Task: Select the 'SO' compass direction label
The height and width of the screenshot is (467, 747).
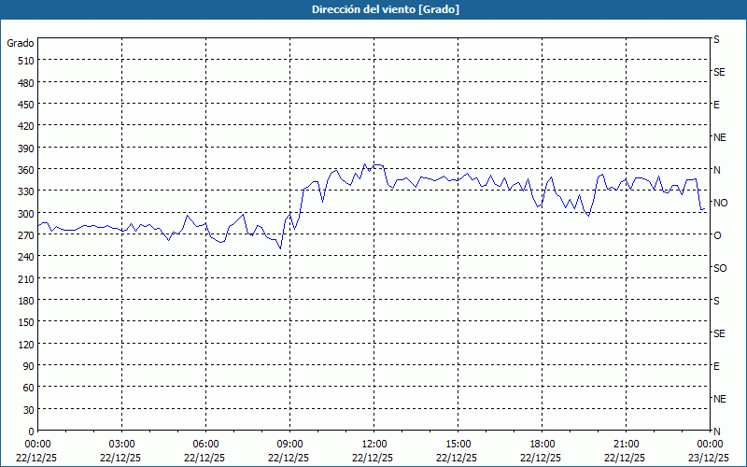Action: 720,268
